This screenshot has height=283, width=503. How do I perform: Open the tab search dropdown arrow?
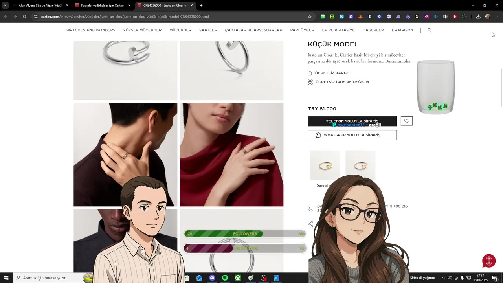point(5,6)
